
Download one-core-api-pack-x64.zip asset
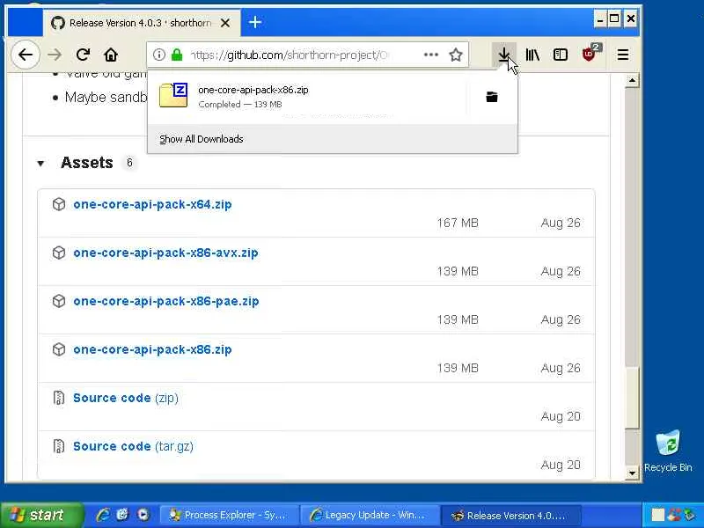click(152, 204)
